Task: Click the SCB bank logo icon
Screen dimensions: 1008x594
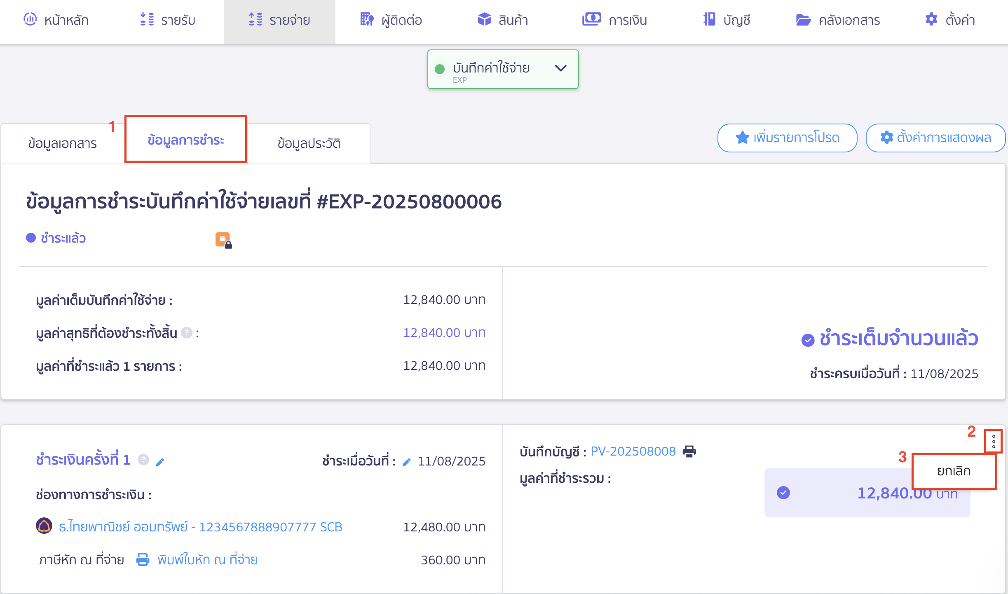Action: point(44,526)
